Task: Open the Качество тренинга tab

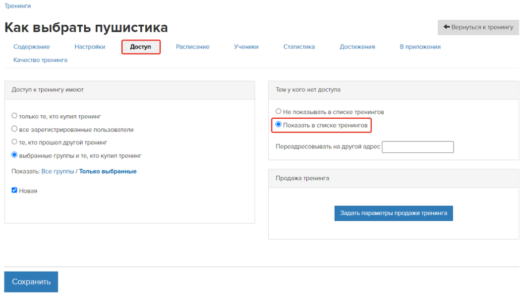Action: [x=40, y=60]
